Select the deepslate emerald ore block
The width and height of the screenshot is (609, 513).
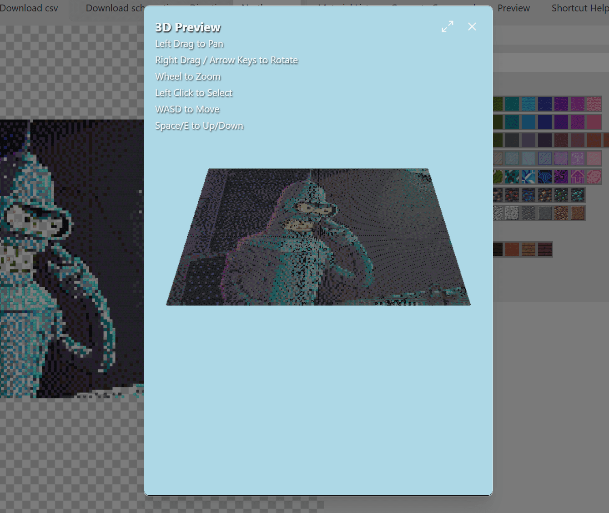pyautogui.click(x=561, y=195)
